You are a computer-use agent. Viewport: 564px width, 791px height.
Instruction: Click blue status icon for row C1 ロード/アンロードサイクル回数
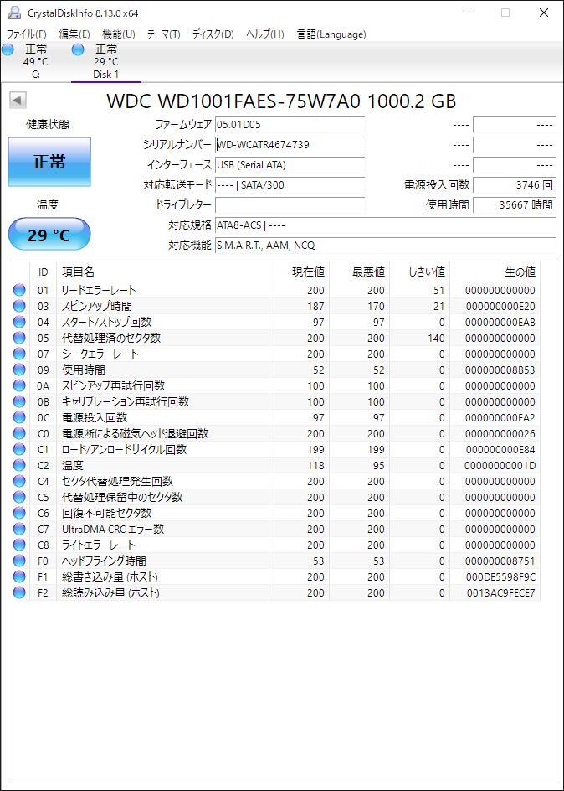[19, 449]
